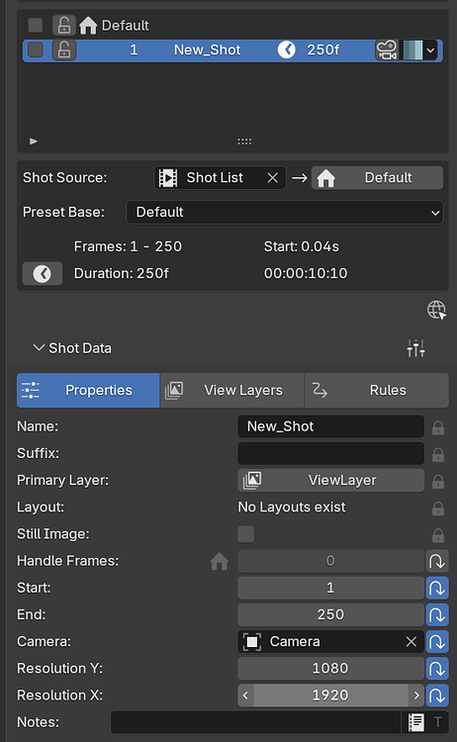
Task: Click the No Layouts exist text
Action: (x=292, y=508)
